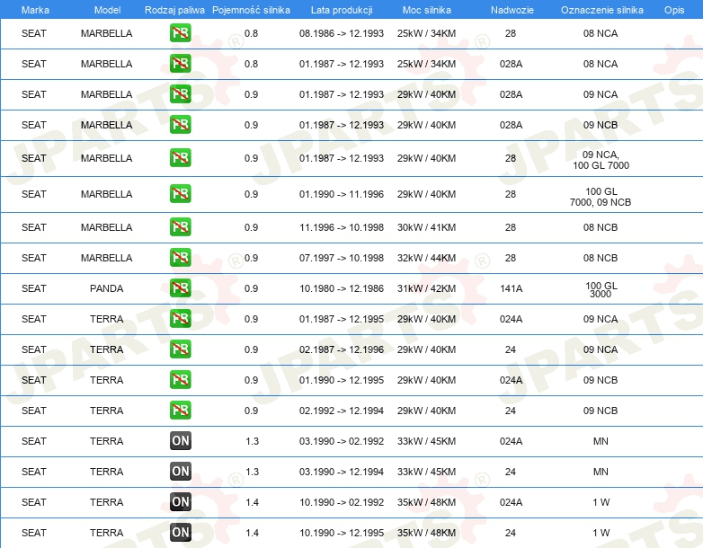Image resolution: width=703 pixels, height=548 pixels.
Task: Click ON diesel icon for Terra 10.1990 -> 12.1995
Action: click(180, 533)
